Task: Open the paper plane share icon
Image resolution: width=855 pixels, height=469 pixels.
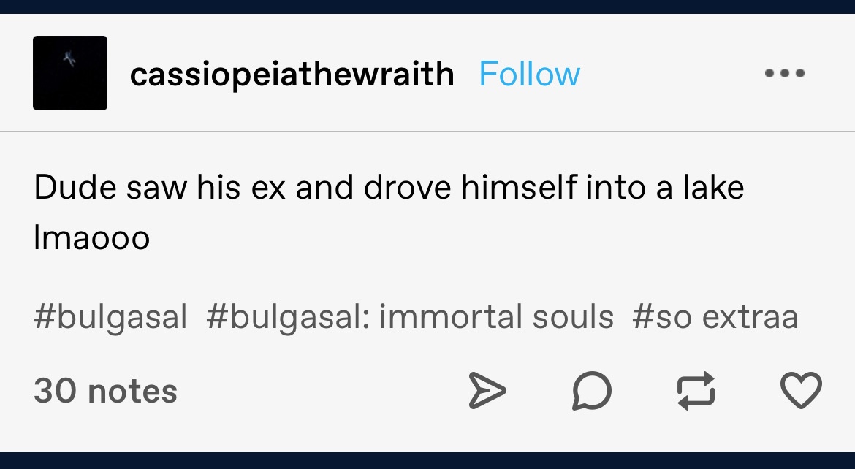Action: (486, 390)
